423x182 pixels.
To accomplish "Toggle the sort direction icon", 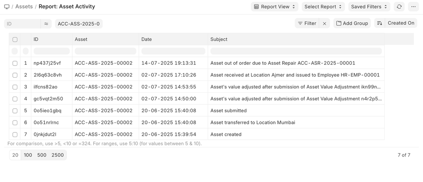I will point(379,24).
